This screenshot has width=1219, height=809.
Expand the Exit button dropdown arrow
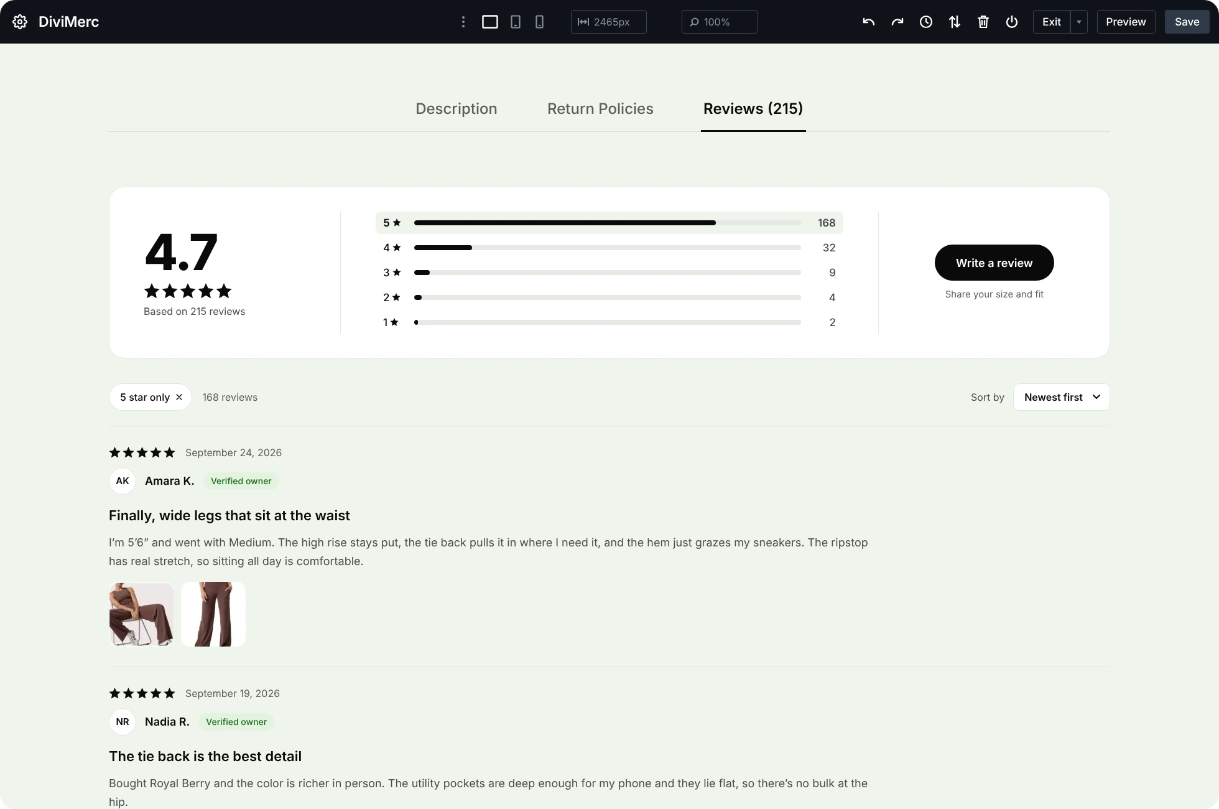(1079, 22)
